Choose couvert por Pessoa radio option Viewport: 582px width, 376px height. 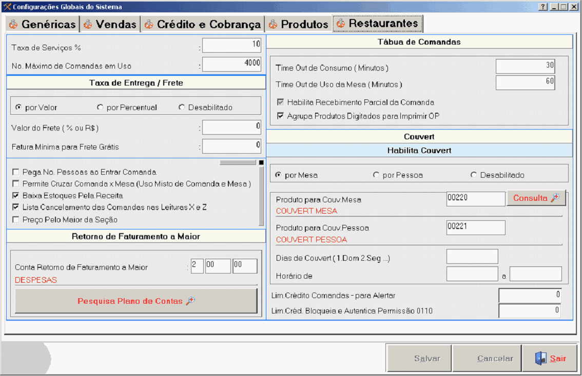(376, 175)
